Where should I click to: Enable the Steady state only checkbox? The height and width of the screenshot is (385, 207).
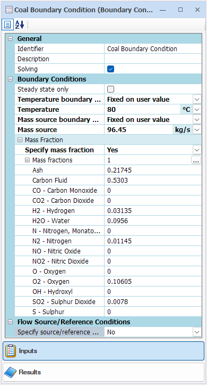click(110, 89)
